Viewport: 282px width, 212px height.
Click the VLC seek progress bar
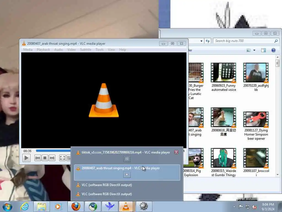pyautogui.click(x=53, y=151)
